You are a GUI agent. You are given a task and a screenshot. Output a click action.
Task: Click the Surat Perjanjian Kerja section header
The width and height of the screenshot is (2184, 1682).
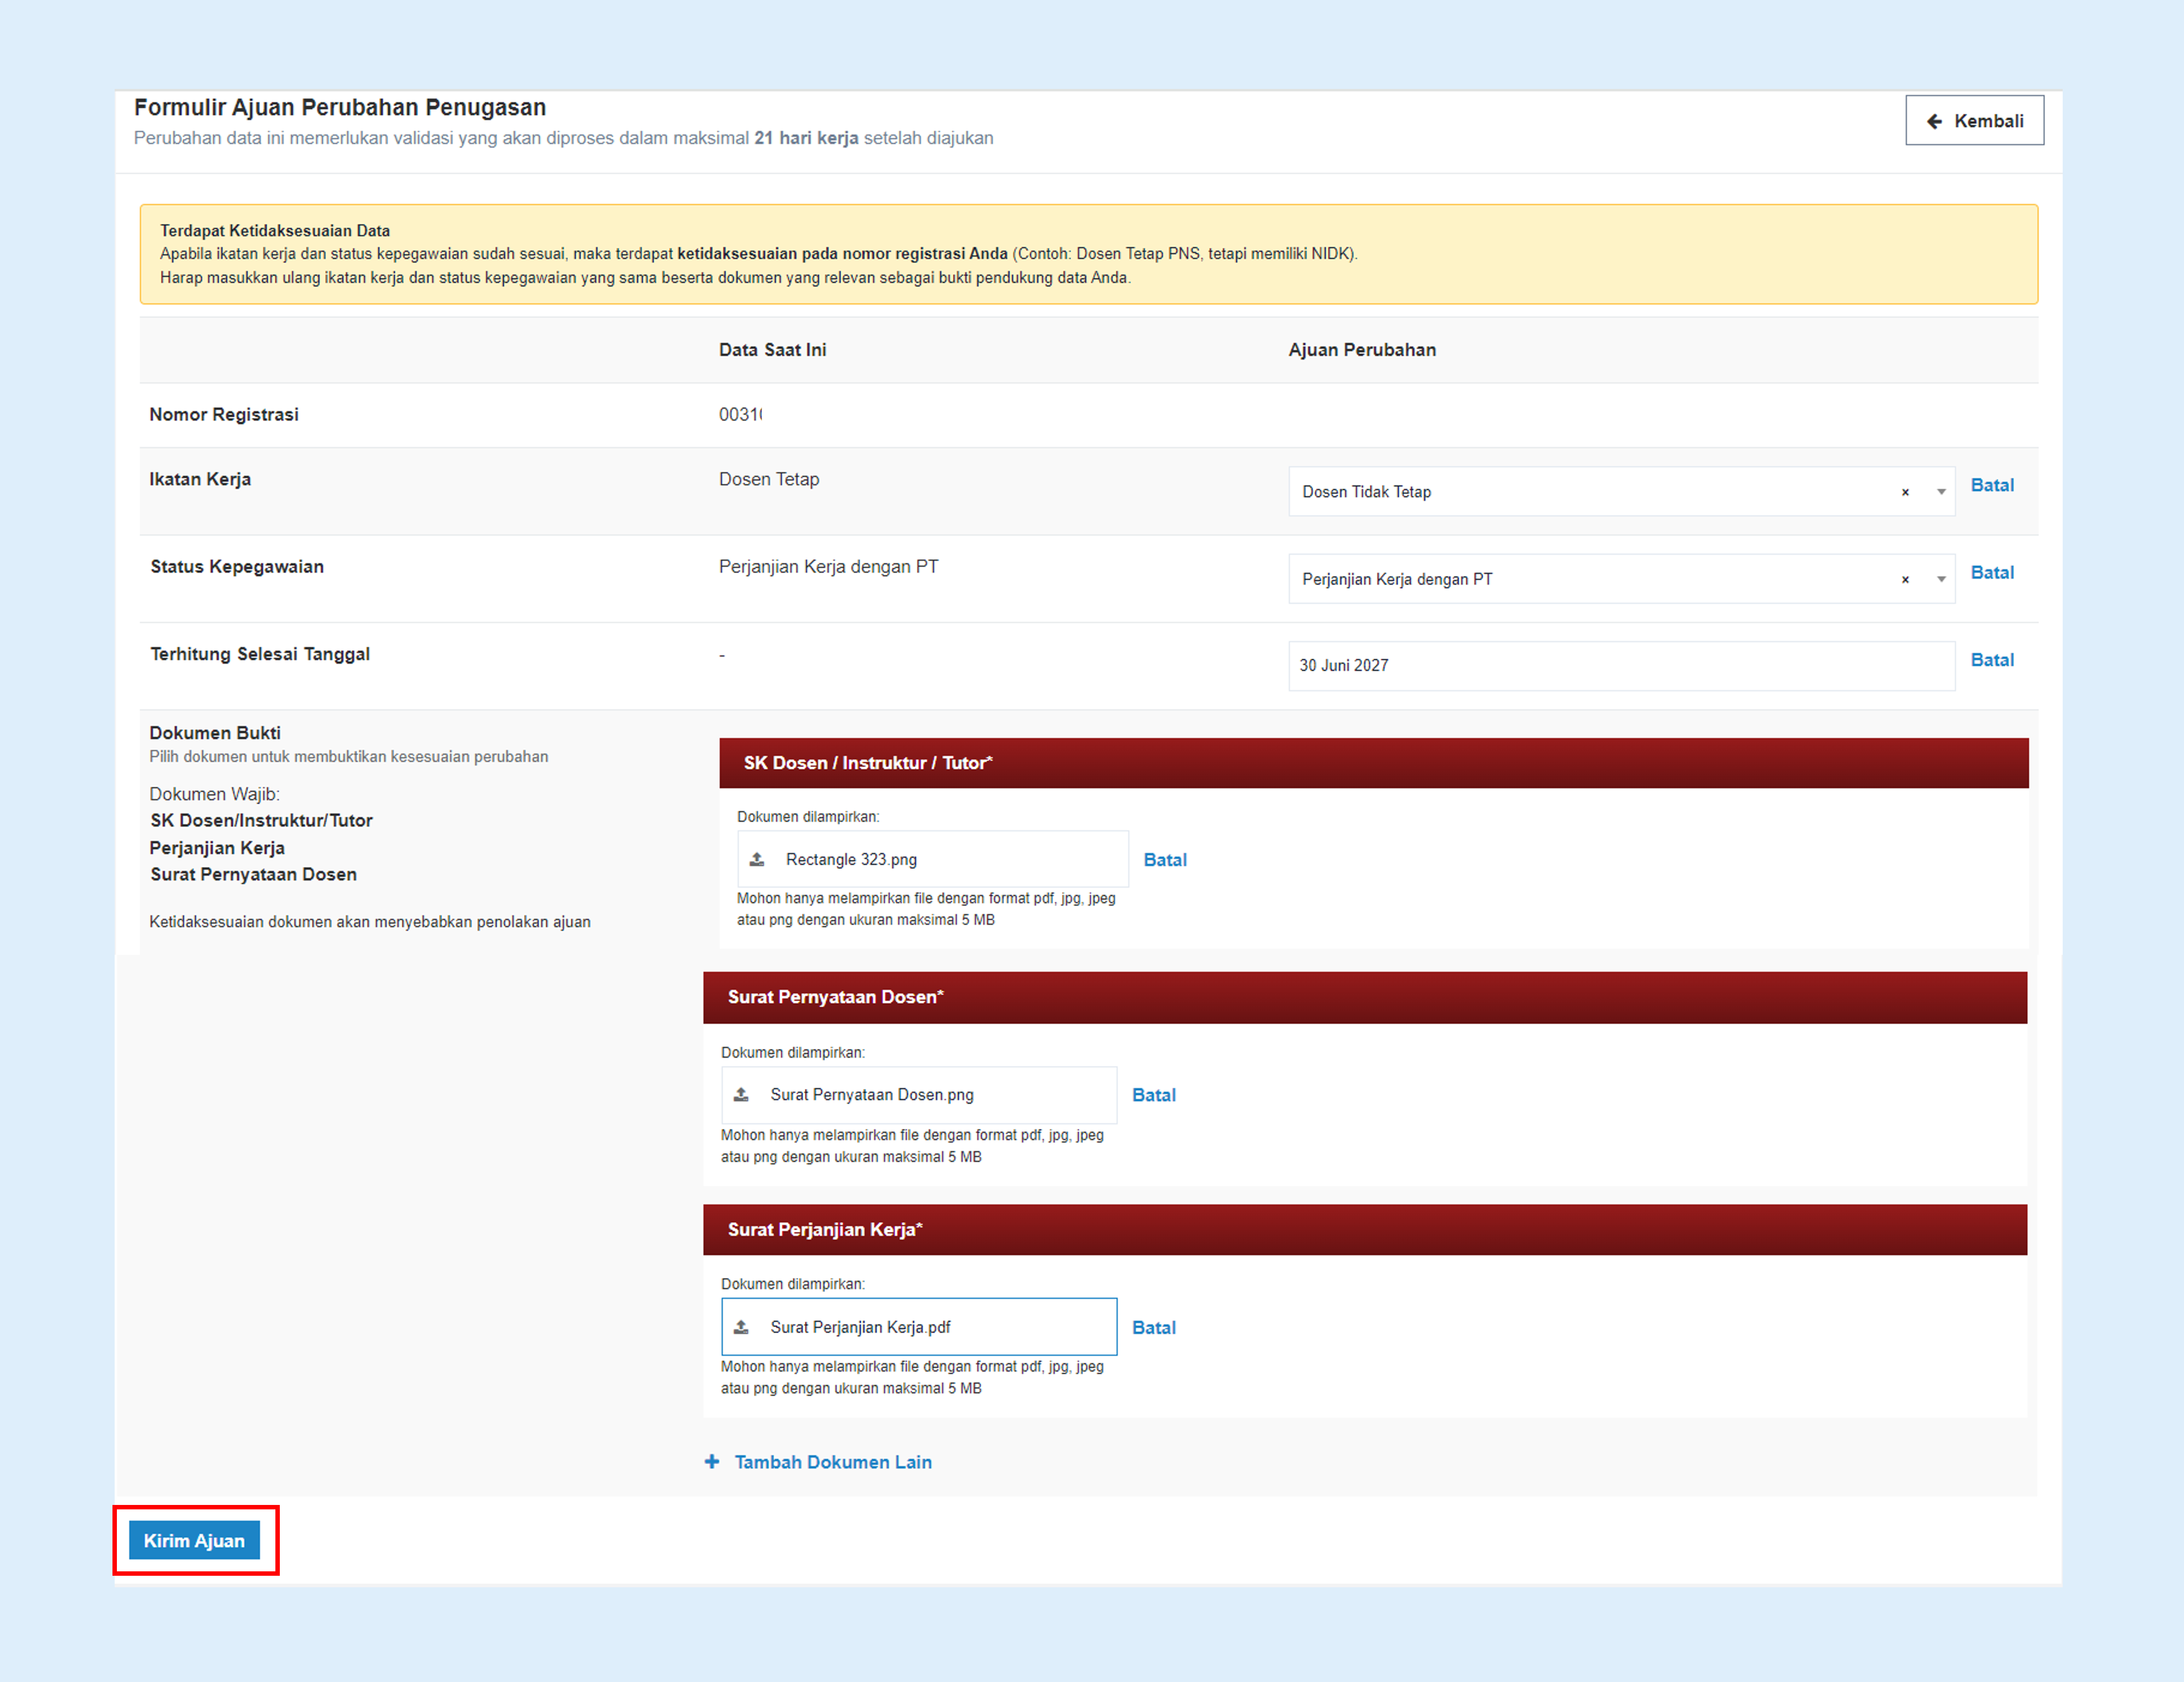[1365, 1230]
